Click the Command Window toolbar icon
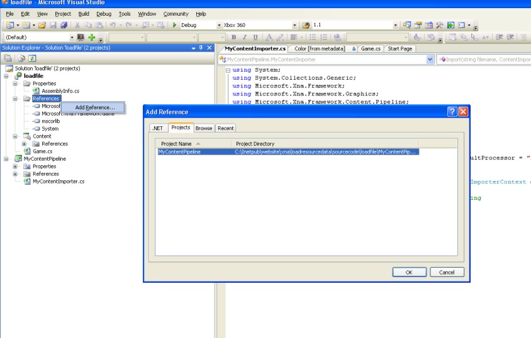 461,25
